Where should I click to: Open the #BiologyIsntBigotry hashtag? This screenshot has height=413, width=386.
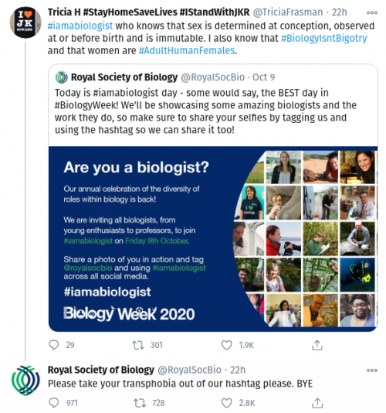[x=324, y=38]
